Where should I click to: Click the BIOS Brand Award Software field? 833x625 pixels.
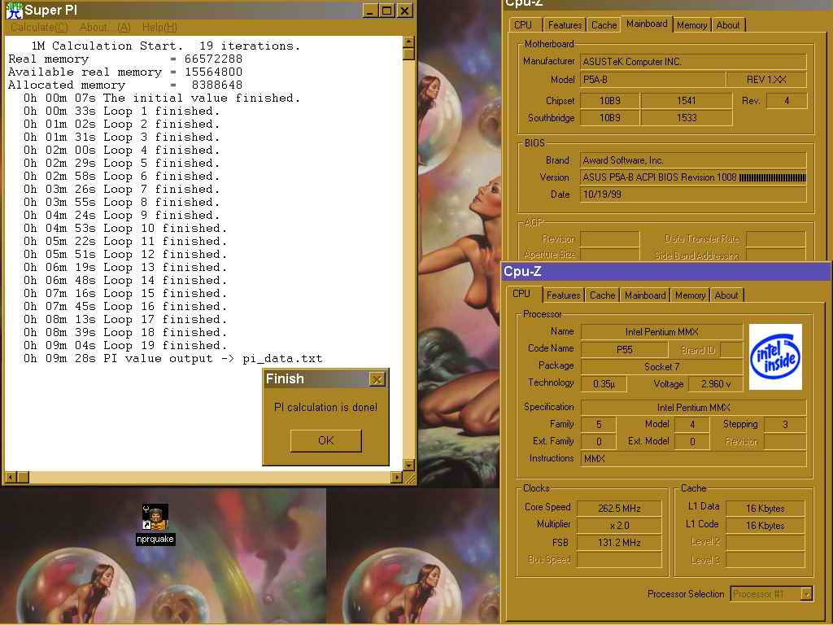tap(693, 160)
